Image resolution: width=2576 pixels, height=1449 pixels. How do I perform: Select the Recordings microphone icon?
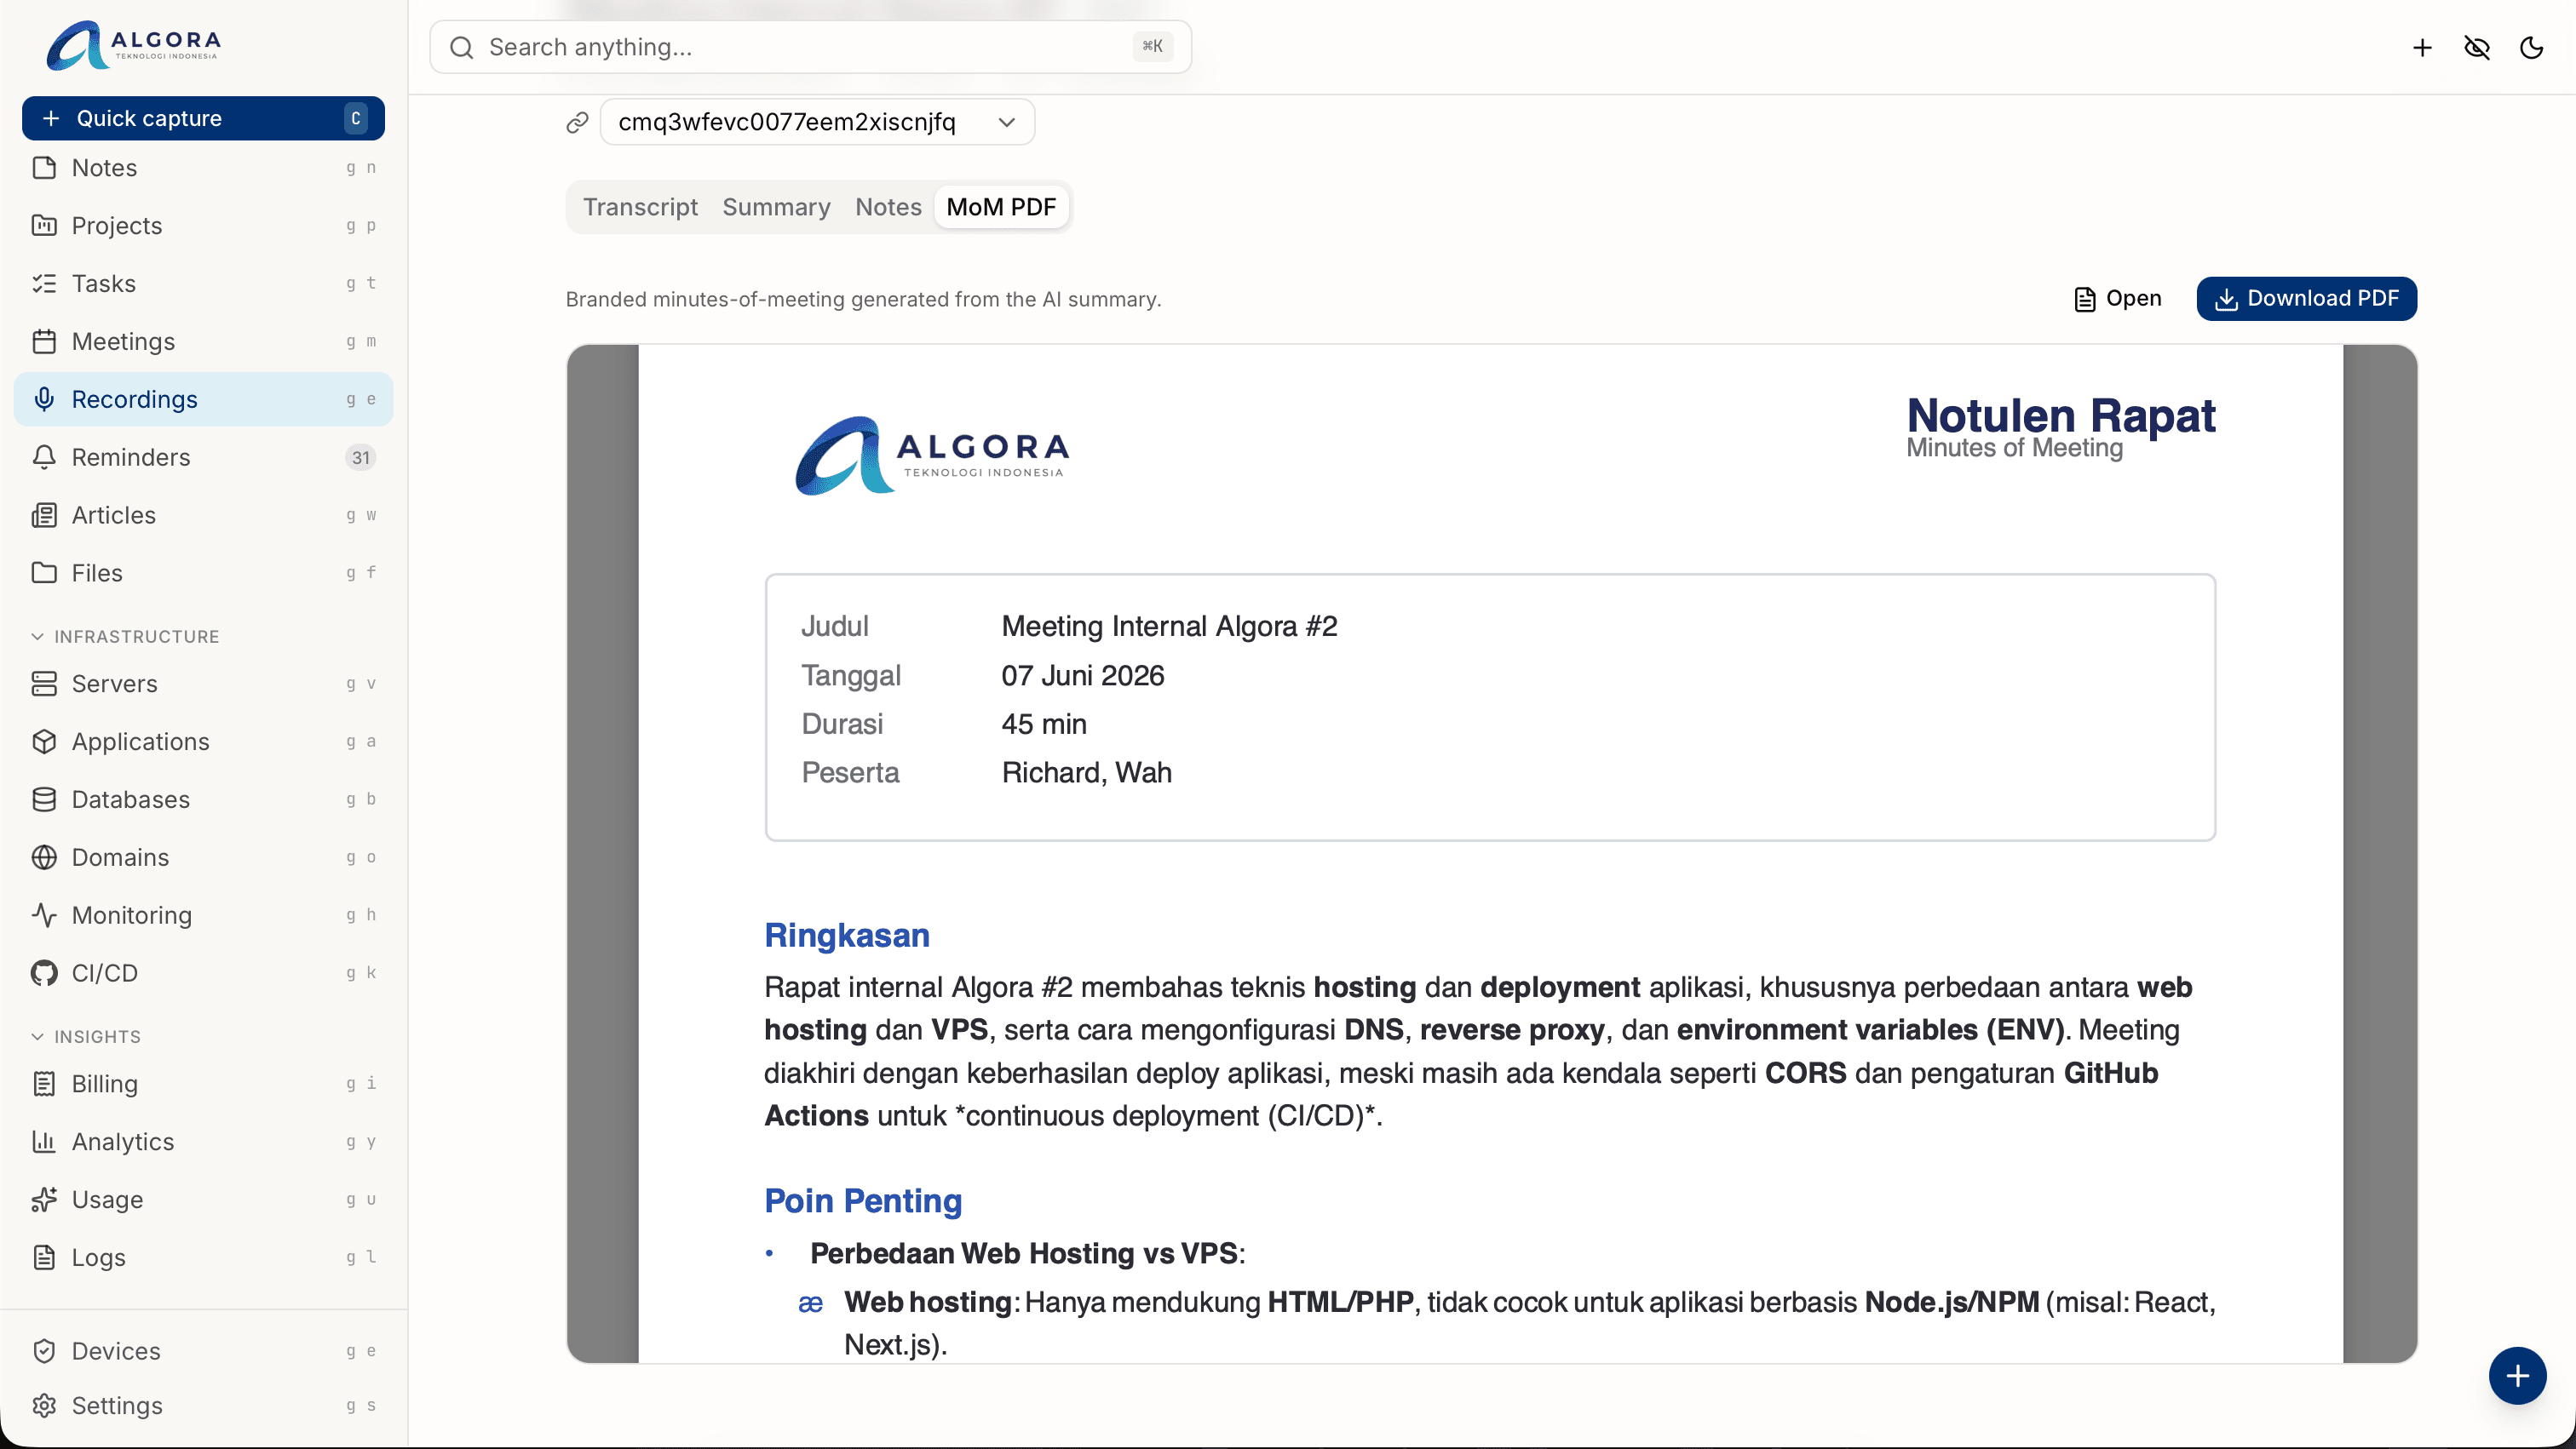tap(44, 400)
